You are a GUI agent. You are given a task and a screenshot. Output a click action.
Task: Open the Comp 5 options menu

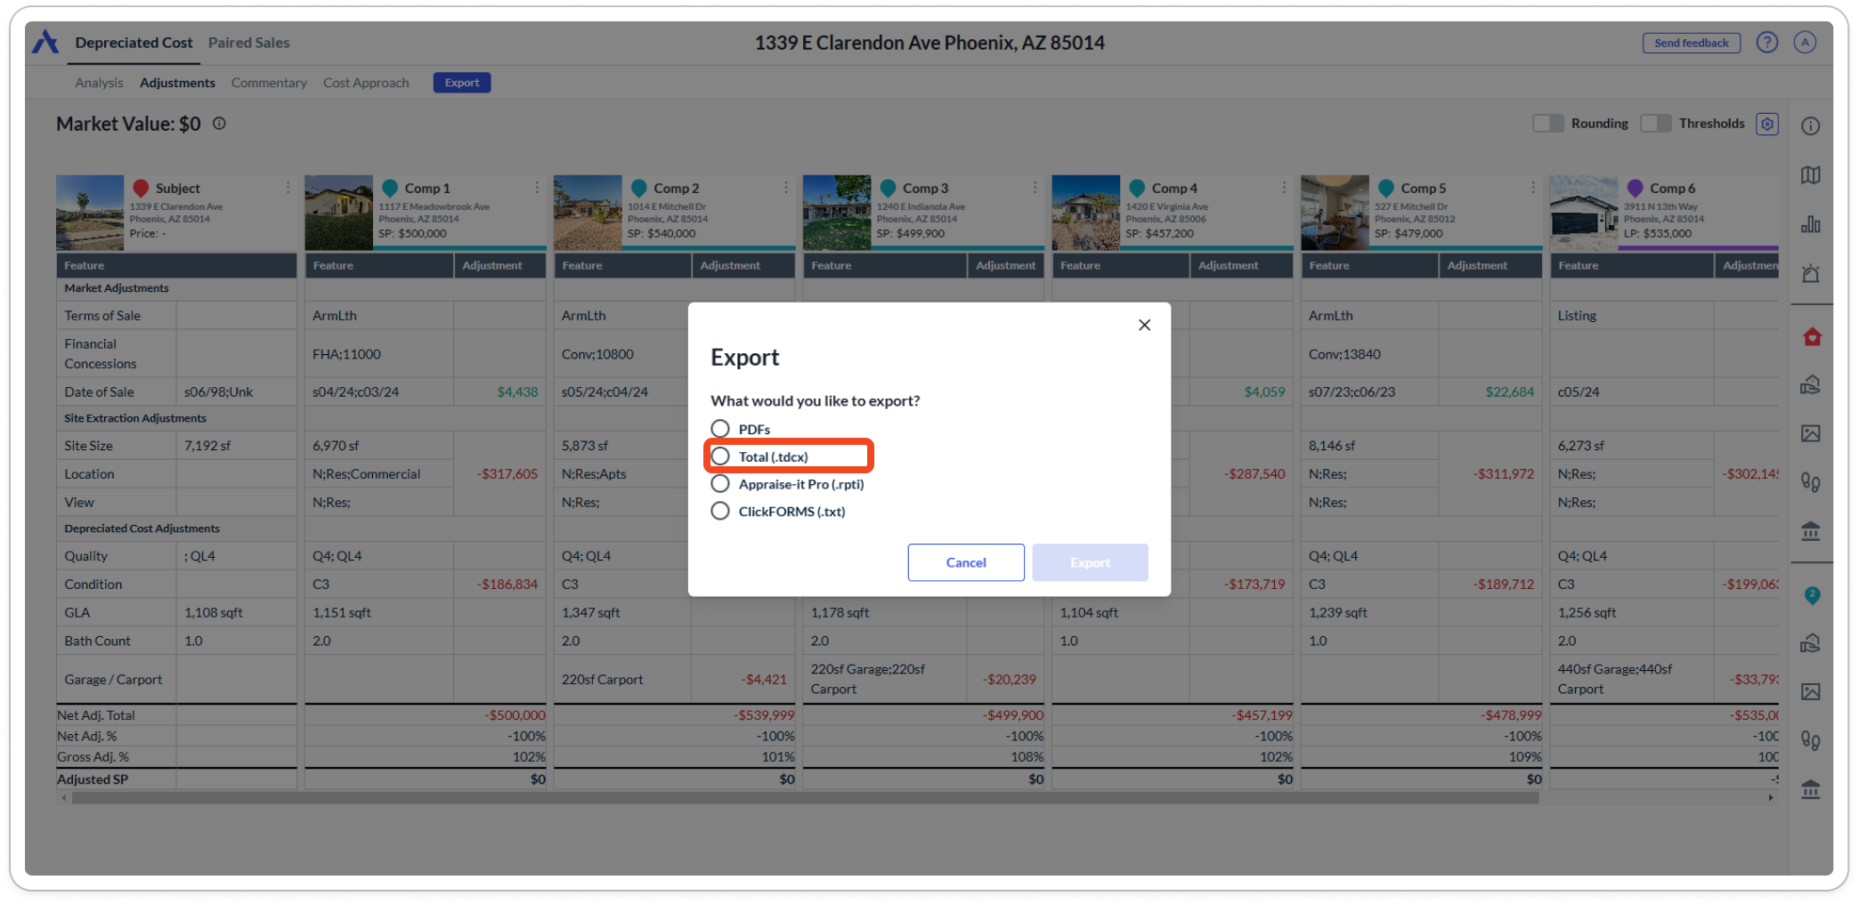(x=1533, y=188)
